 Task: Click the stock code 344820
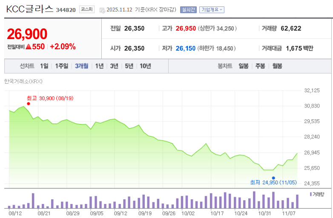[x=66, y=10]
